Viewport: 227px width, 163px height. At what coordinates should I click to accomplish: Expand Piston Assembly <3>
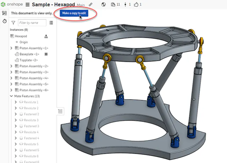pos(11,72)
